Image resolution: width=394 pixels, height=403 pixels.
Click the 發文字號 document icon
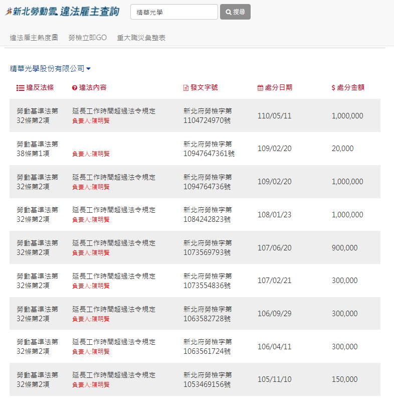[186, 88]
